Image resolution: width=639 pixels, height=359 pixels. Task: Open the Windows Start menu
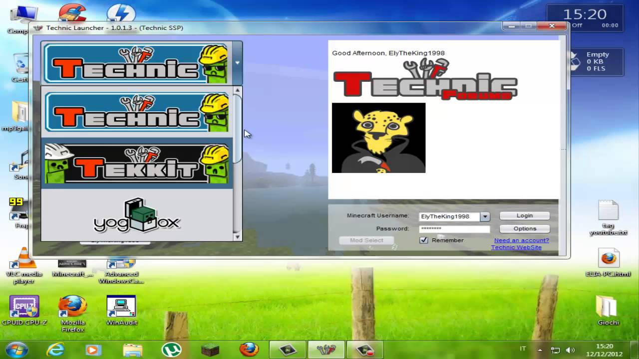point(16,349)
